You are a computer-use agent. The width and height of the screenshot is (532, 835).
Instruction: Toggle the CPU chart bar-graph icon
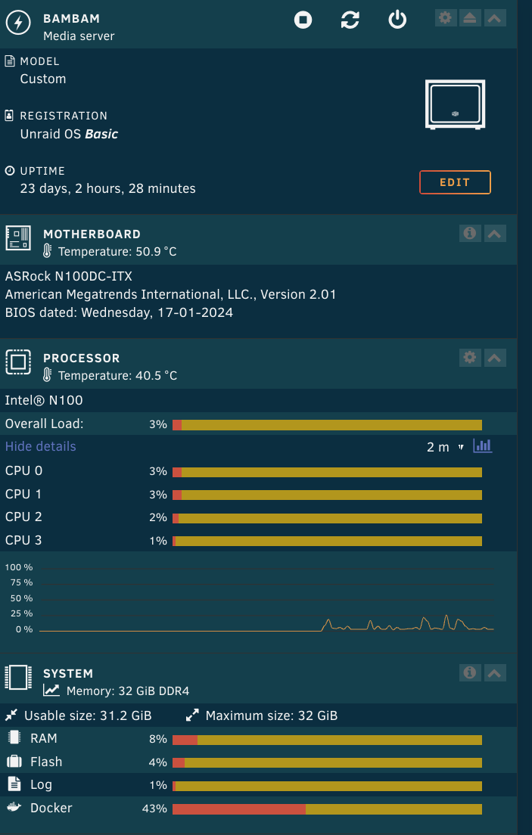(x=482, y=446)
